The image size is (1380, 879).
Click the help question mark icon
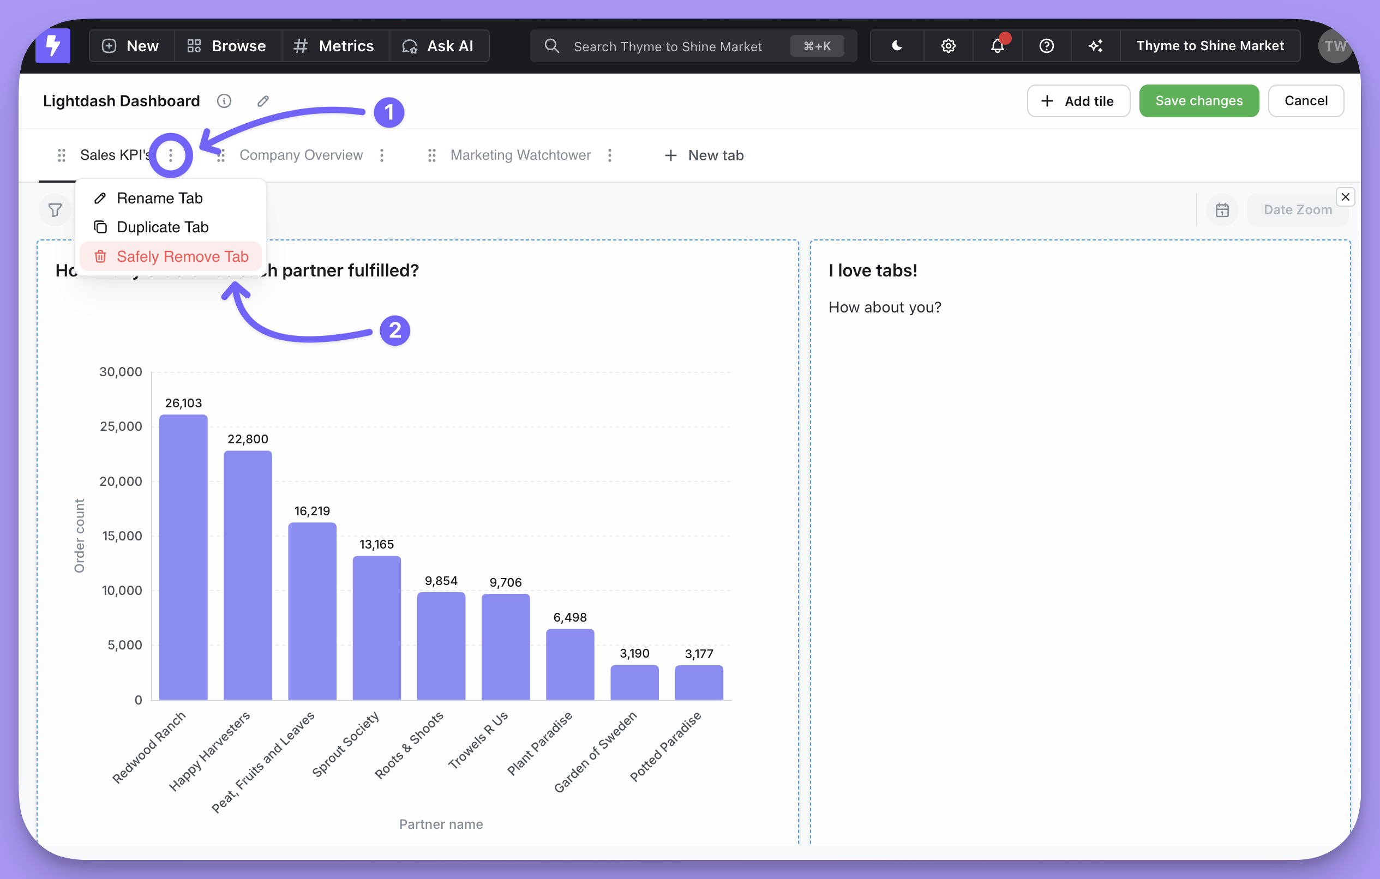[1047, 46]
